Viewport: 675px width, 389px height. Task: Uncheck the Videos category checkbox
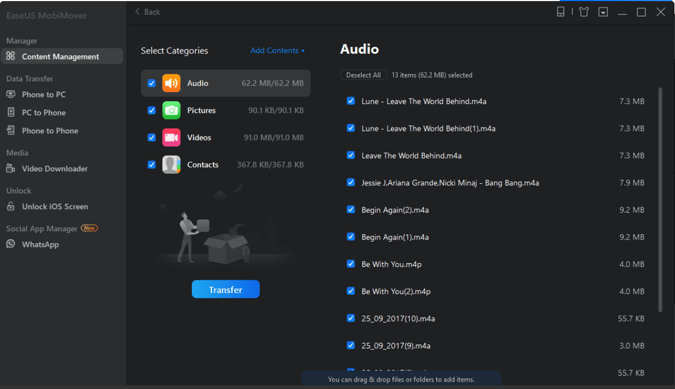(x=152, y=138)
